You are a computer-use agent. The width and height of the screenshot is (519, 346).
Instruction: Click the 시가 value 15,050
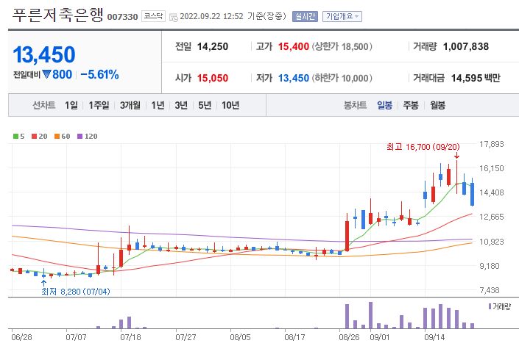pyautogui.click(x=213, y=79)
